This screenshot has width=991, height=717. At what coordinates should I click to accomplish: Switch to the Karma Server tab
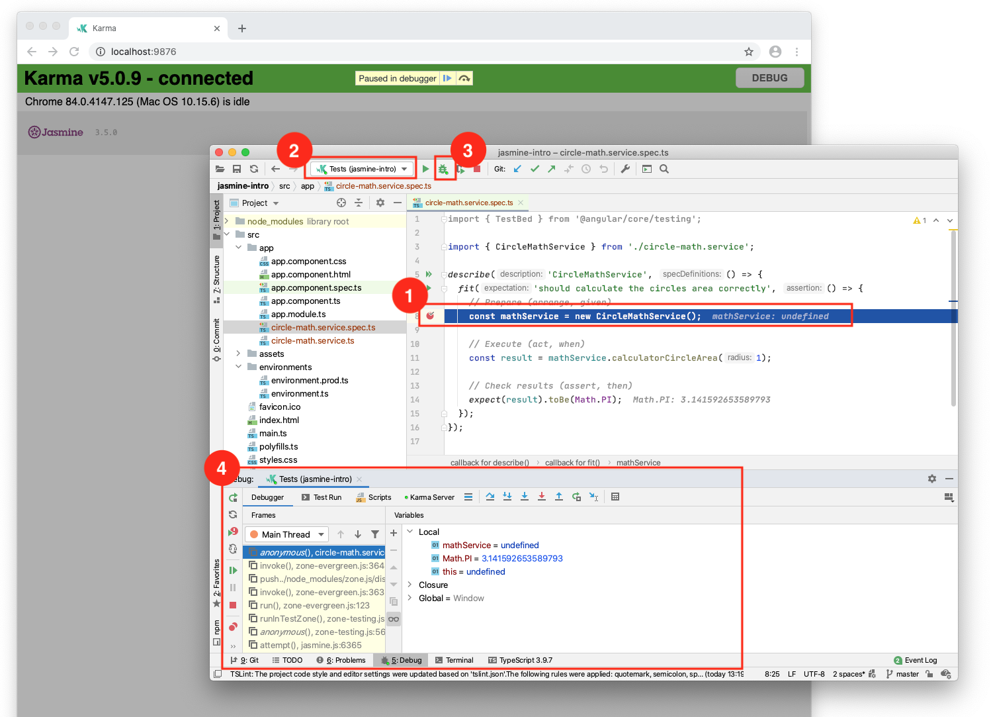[429, 497]
